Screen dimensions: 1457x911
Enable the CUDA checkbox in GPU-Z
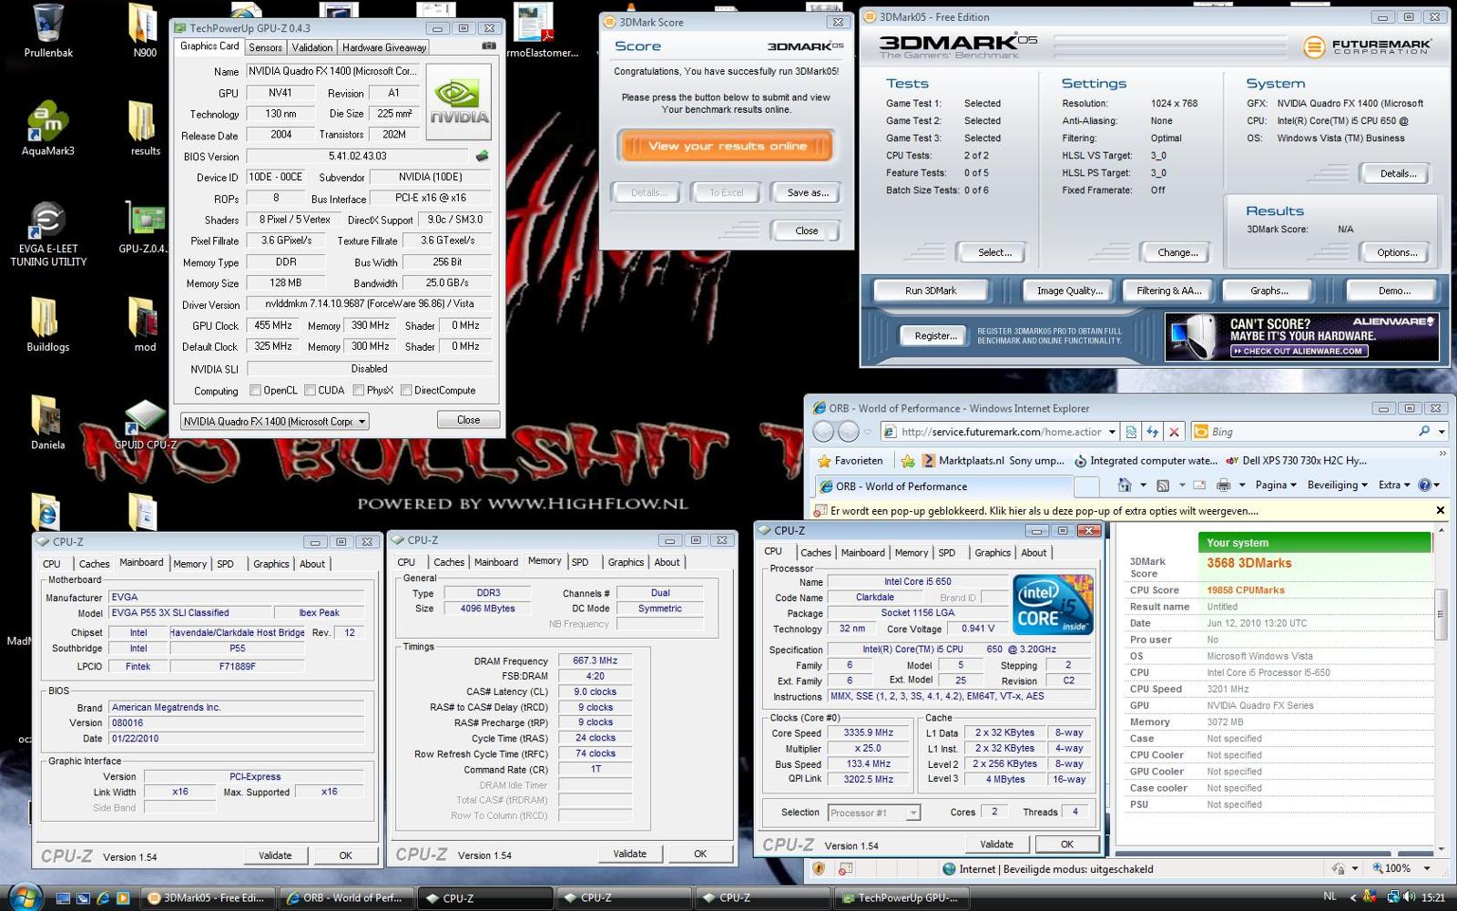click(x=311, y=391)
